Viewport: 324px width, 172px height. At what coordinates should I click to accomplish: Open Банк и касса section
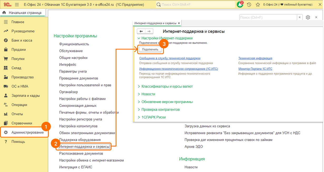(x=22, y=40)
